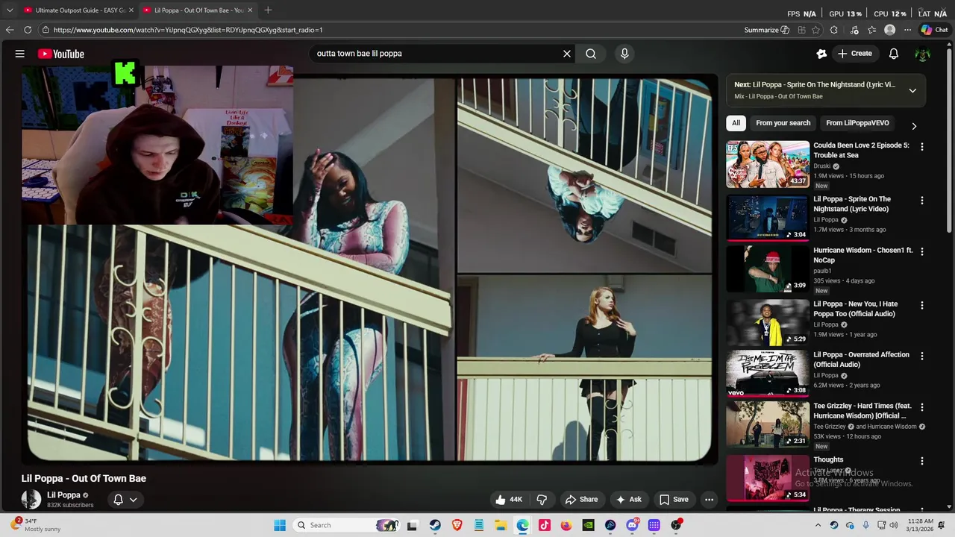The height and width of the screenshot is (537, 955).
Task: Open Hurricane Wisdom - Chosen1 thumbnail
Action: click(x=768, y=269)
